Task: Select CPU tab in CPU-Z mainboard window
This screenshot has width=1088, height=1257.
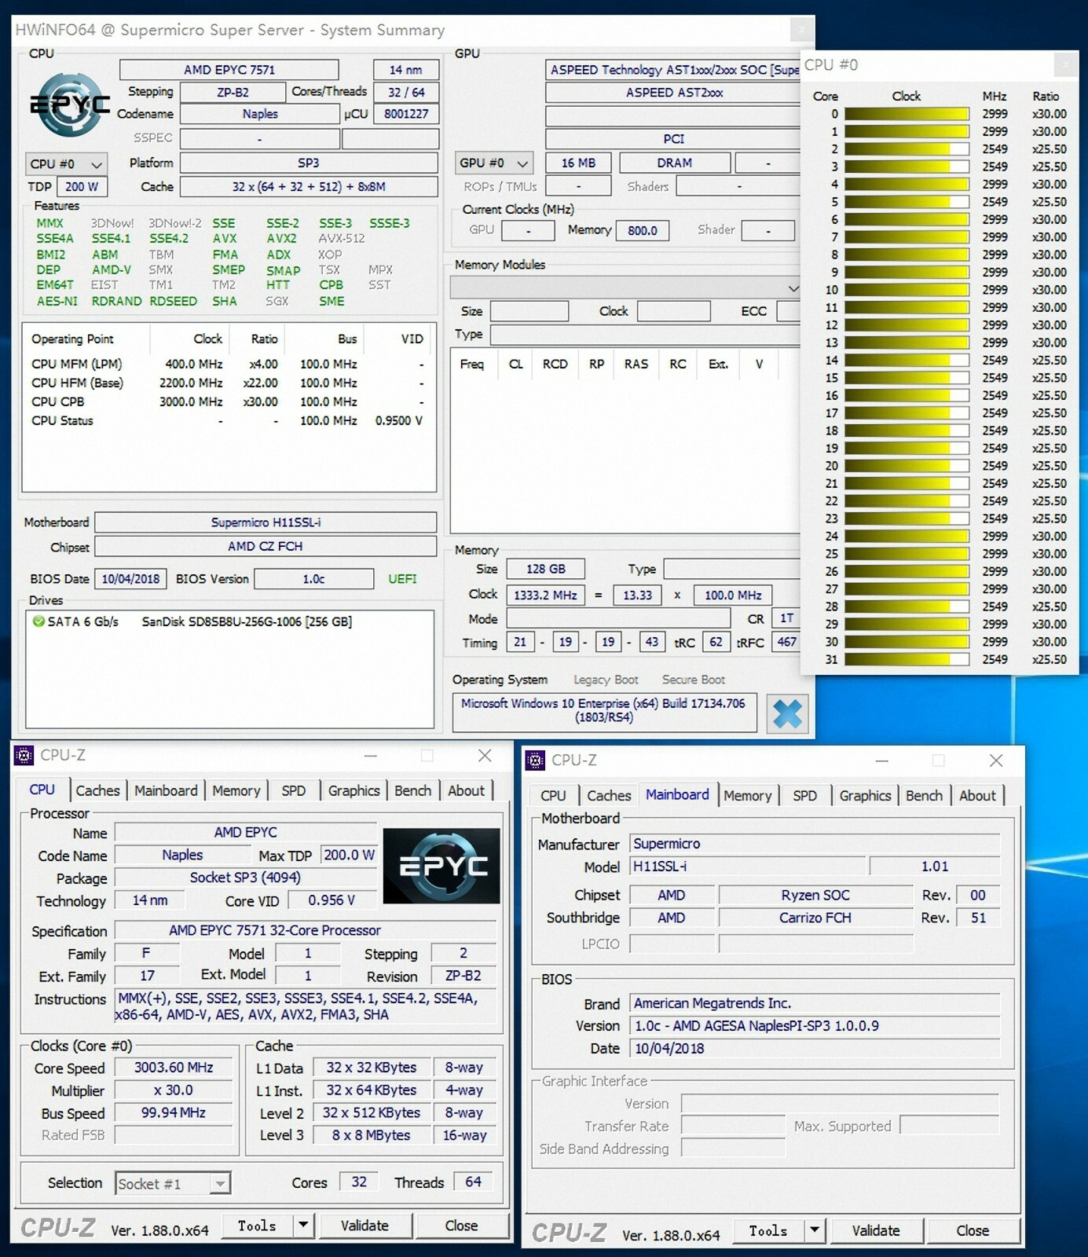Action: 553,795
